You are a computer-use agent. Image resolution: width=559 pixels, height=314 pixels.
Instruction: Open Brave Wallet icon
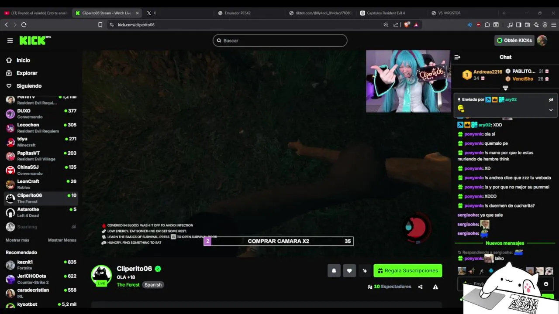point(527,25)
